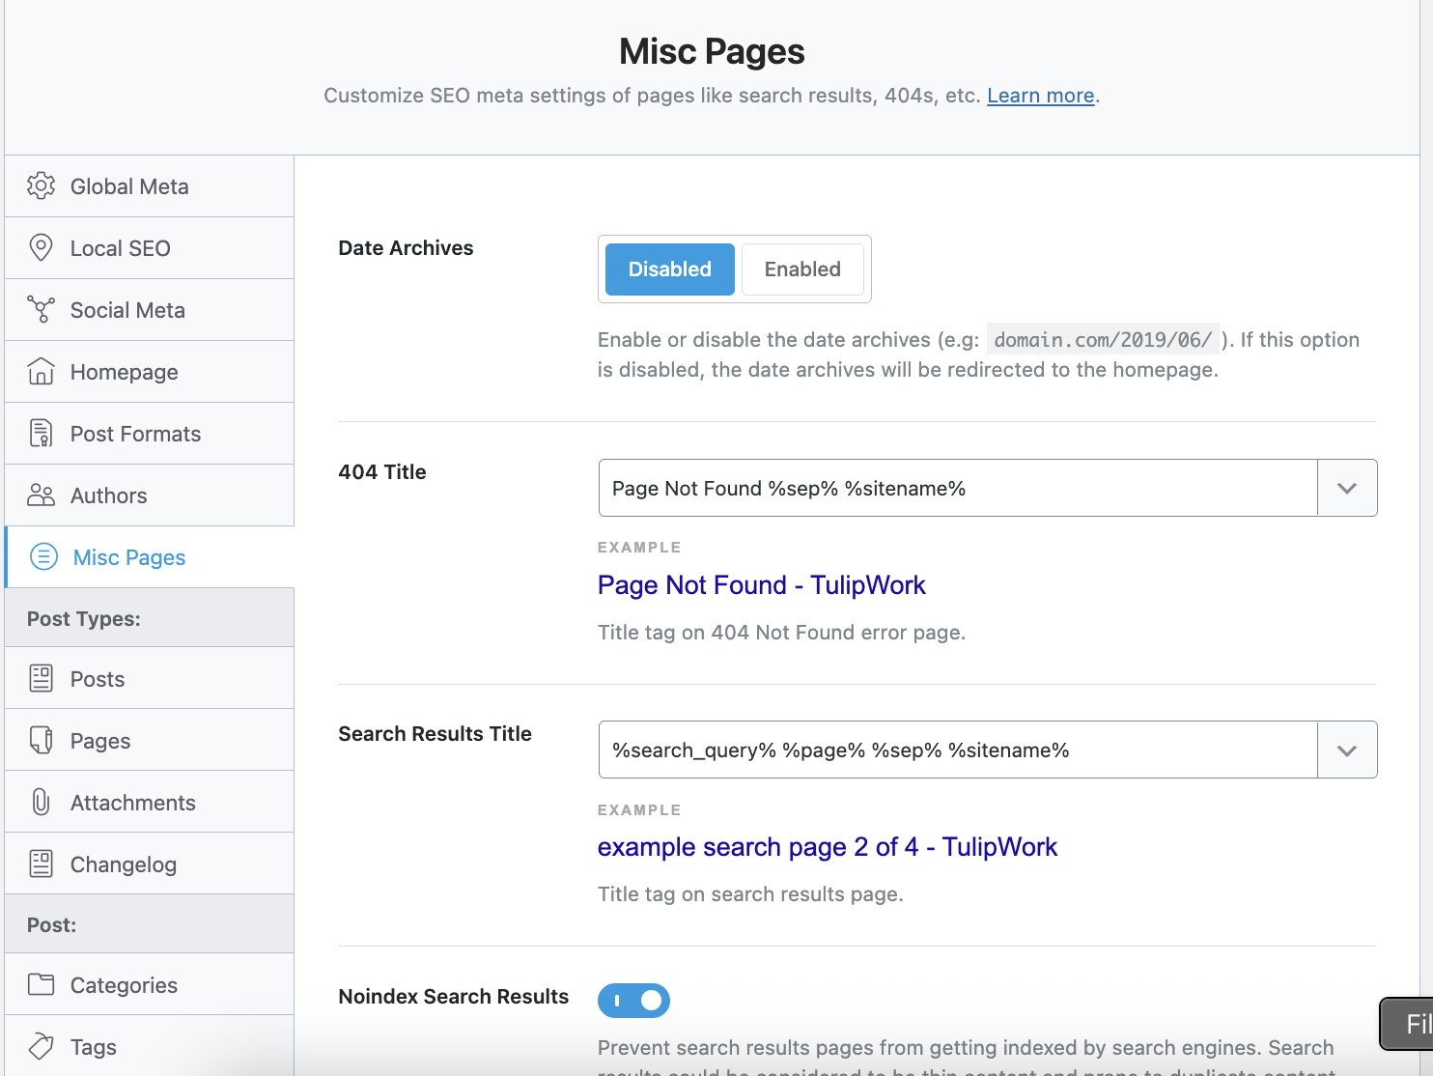This screenshot has height=1076, width=1433.
Task: Open the Authors tab
Action: tap(150, 496)
